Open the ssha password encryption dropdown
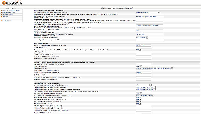The height and width of the screenshot is (114, 201). [145, 95]
